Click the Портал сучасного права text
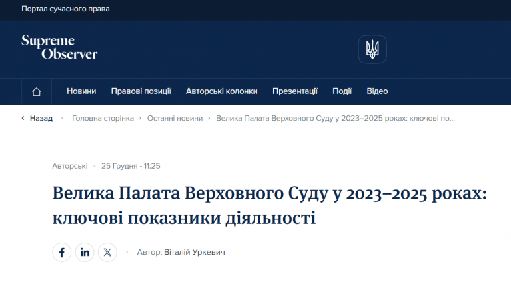 coord(65,9)
